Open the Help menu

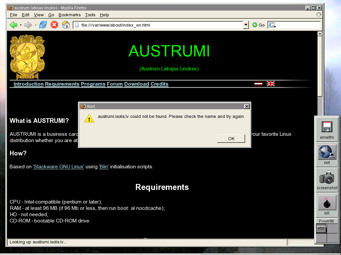(x=104, y=15)
